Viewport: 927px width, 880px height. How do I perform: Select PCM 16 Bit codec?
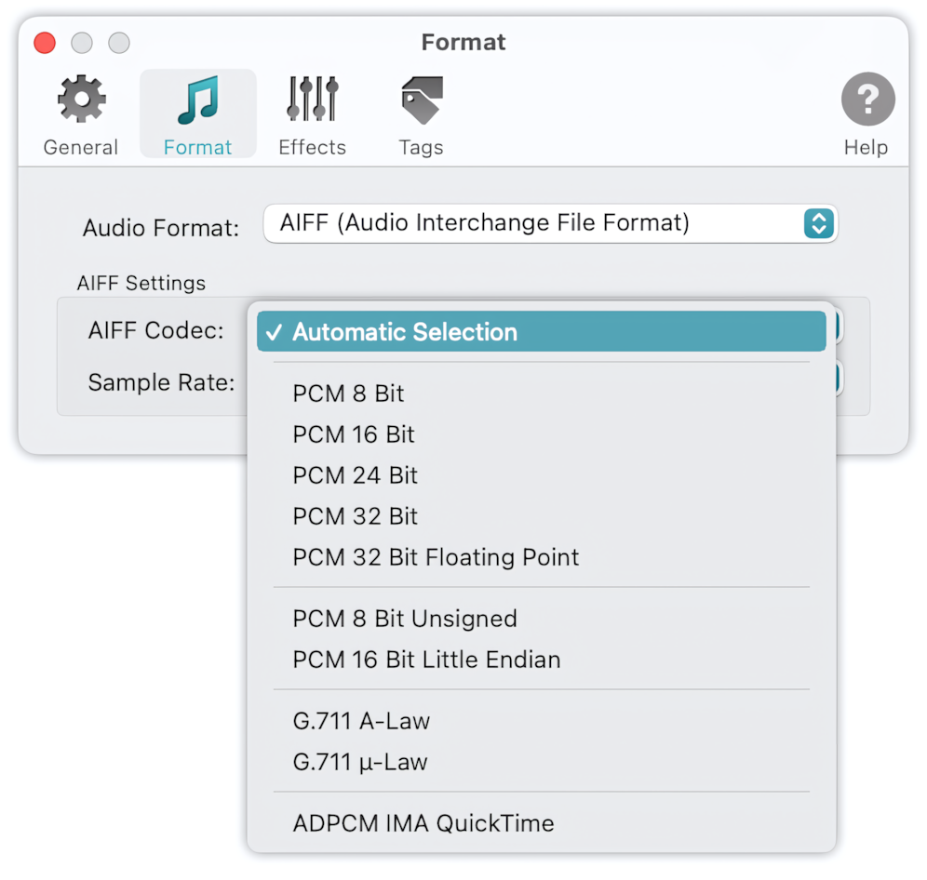click(x=541, y=434)
